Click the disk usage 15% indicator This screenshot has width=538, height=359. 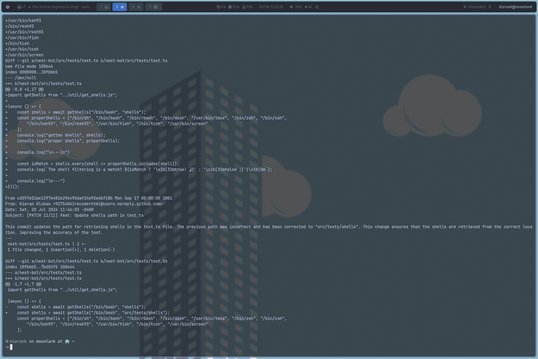pos(248,7)
